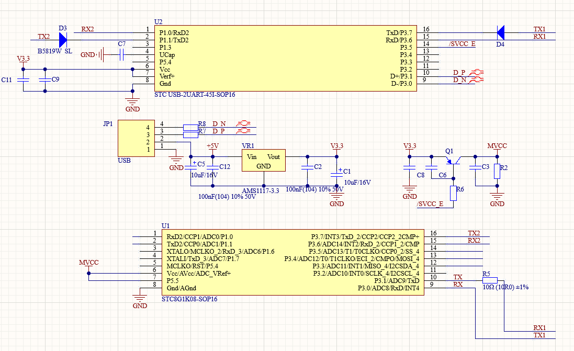
Task: Click the U2 designator label
Action: 158,22
